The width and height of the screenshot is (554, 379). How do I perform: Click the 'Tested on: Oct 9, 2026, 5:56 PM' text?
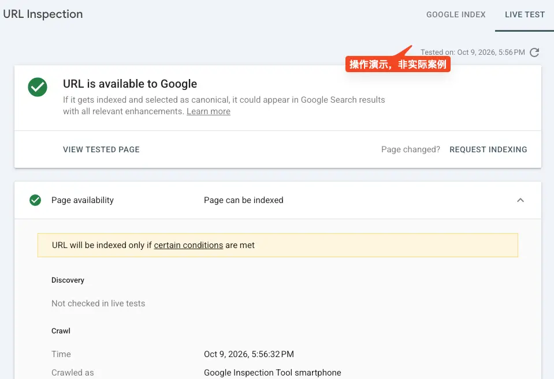click(473, 52)
